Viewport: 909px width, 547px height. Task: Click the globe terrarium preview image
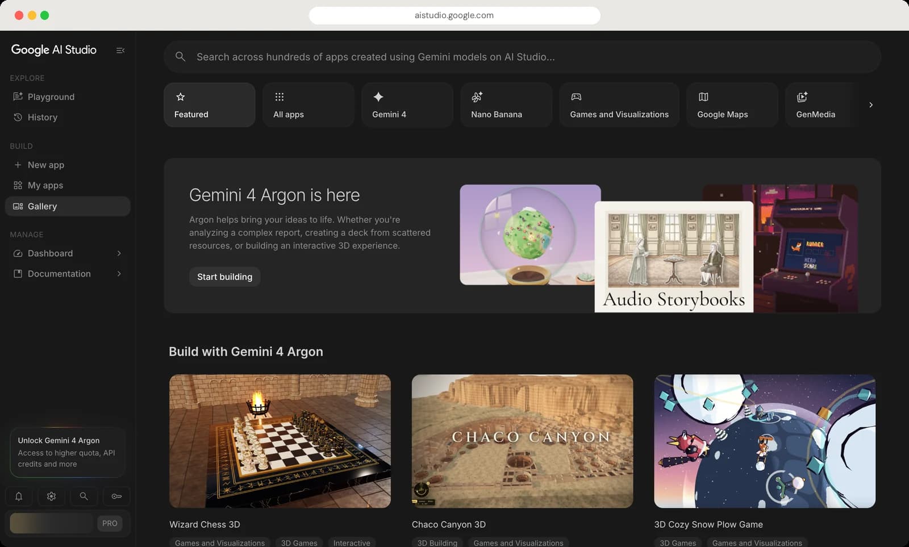coord(529,234)
